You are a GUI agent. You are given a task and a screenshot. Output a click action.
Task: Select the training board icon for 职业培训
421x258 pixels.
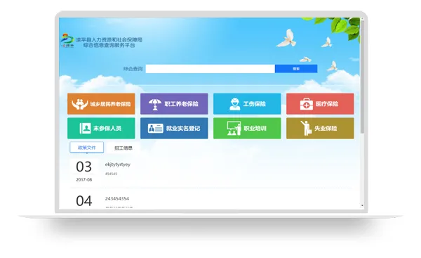point(234,129)
